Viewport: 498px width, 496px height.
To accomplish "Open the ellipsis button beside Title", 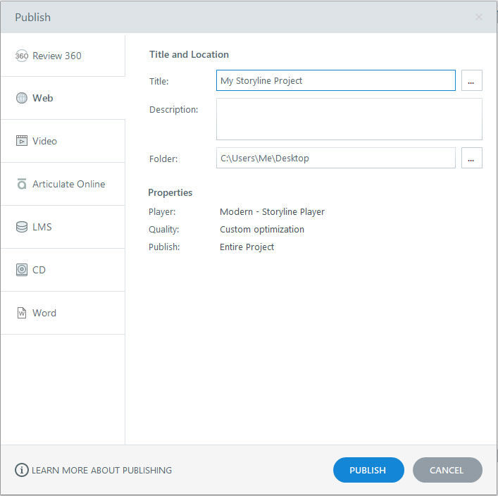I will 471,81.
